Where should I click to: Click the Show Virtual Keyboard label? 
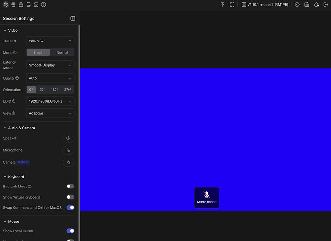(21, 197)
